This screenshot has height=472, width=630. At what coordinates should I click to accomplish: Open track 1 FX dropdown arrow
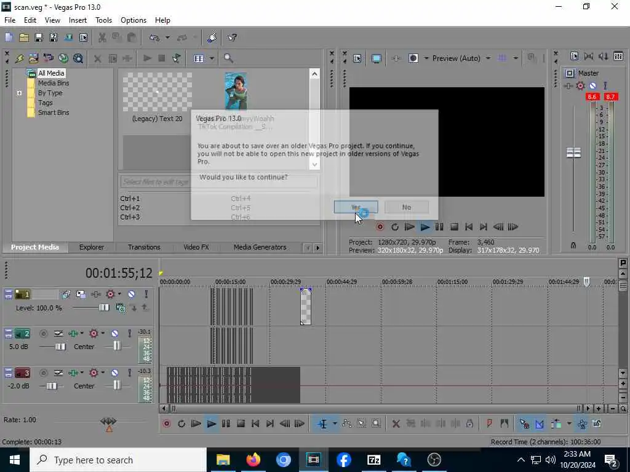(x=119, y=294)
